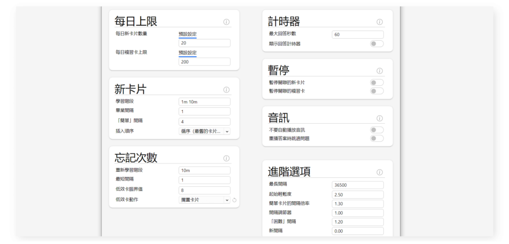Open the help icon for 新卡片 section
509x244 pixels.
click(226, 90)
